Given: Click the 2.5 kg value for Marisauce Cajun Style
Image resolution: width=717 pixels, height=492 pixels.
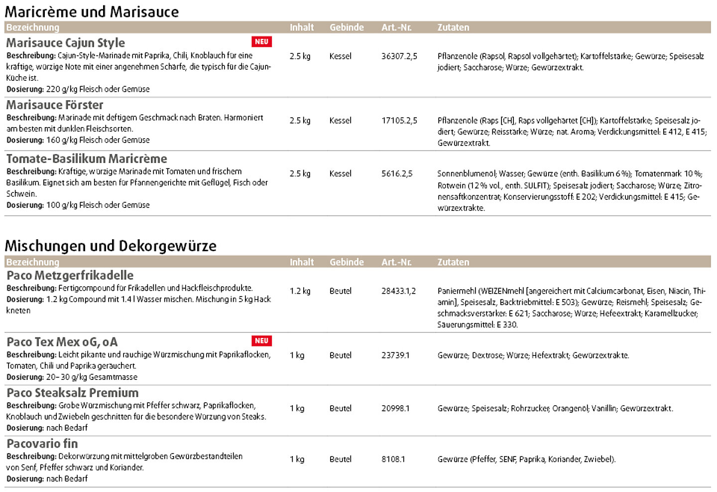Looking at the screenshot, I should click(300, 56).
